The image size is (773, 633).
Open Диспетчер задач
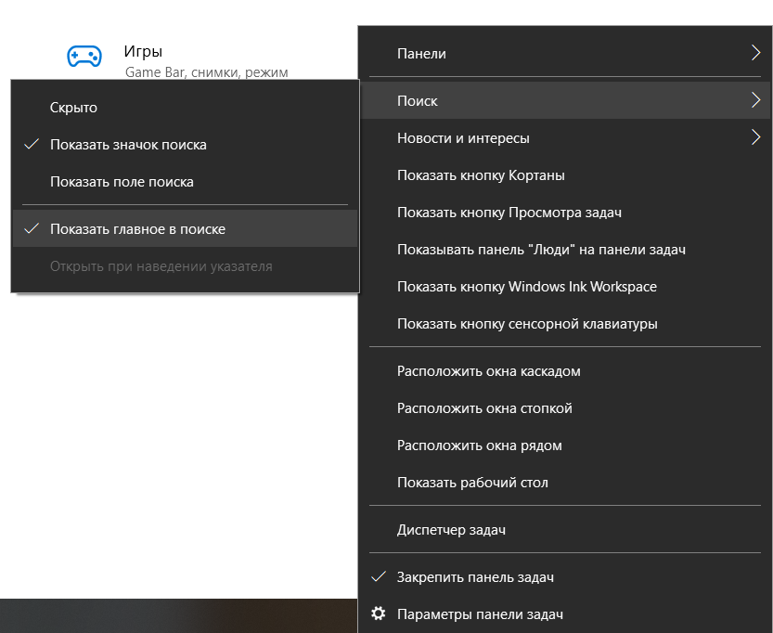click(451, 529)
